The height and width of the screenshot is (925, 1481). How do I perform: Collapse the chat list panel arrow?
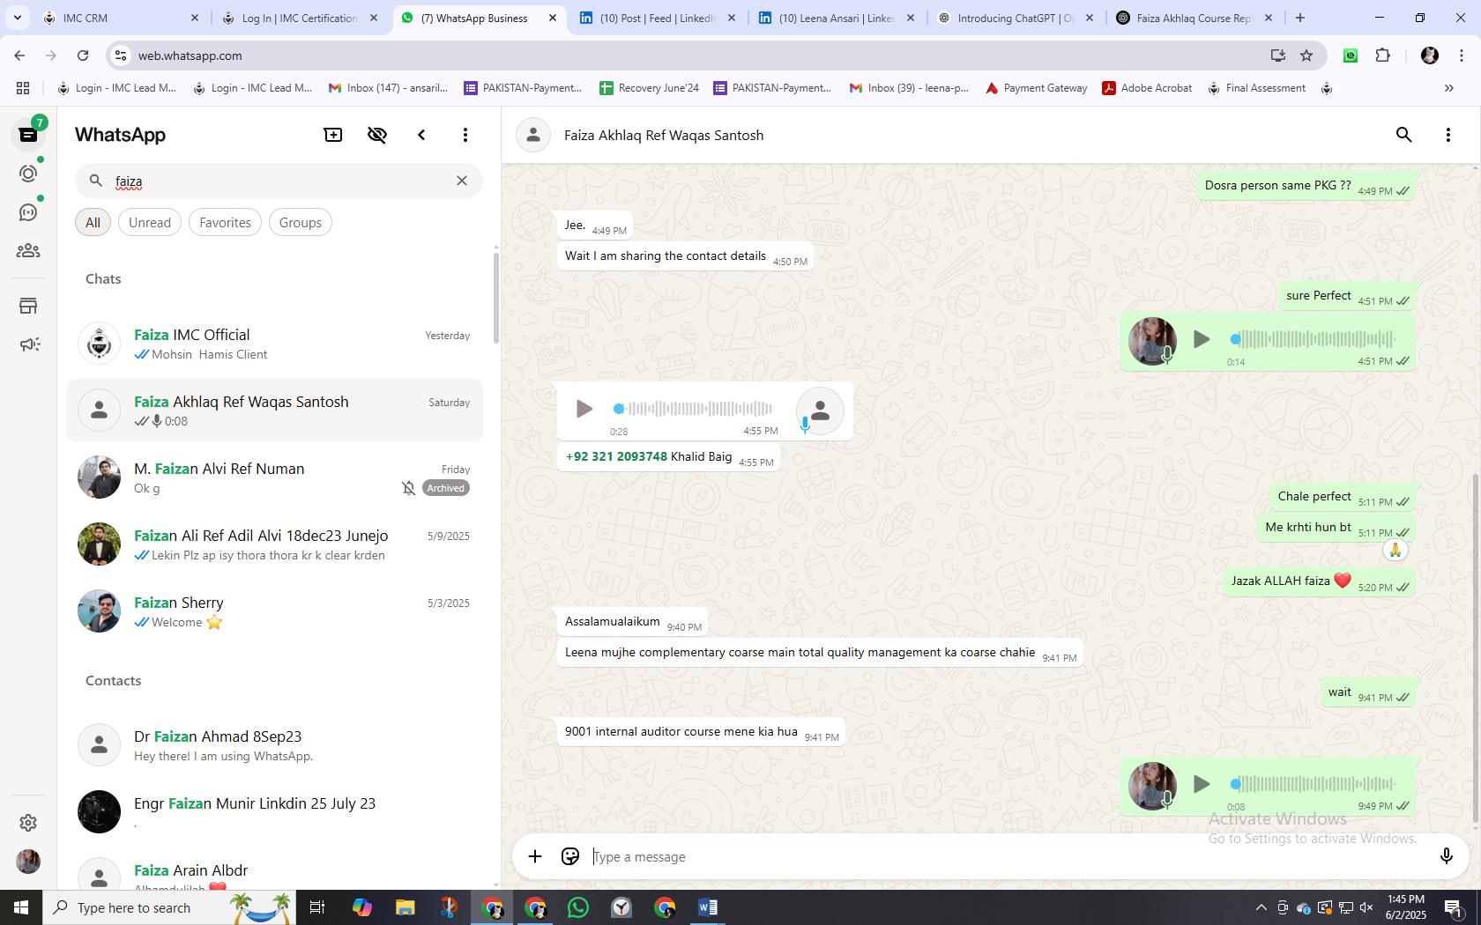(421, 135)
